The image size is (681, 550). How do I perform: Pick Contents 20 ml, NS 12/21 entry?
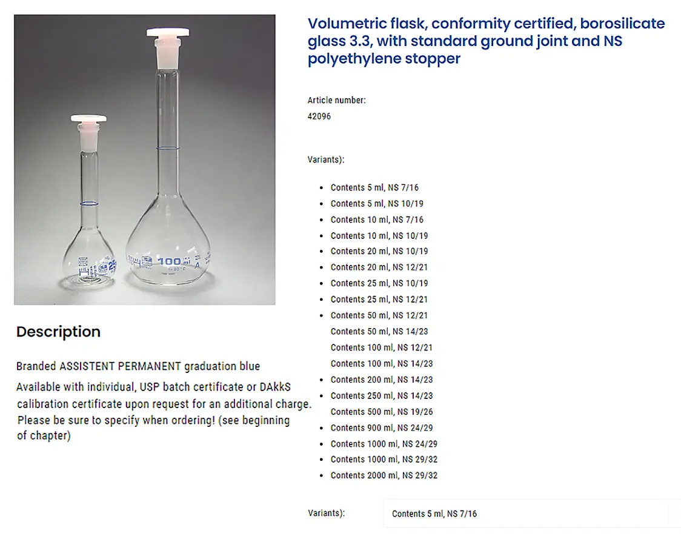click(379, 267)
